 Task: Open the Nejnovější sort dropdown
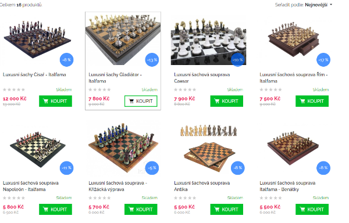pyautogui.click(x=318, y=5)
